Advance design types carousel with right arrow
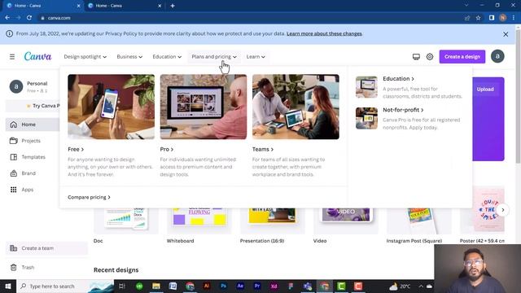521x293 pixels. (503, 210)
